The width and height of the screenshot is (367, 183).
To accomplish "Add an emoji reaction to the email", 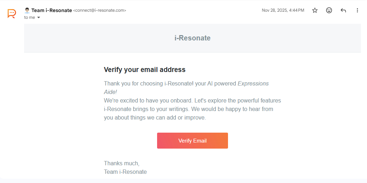I will [329, 10].
